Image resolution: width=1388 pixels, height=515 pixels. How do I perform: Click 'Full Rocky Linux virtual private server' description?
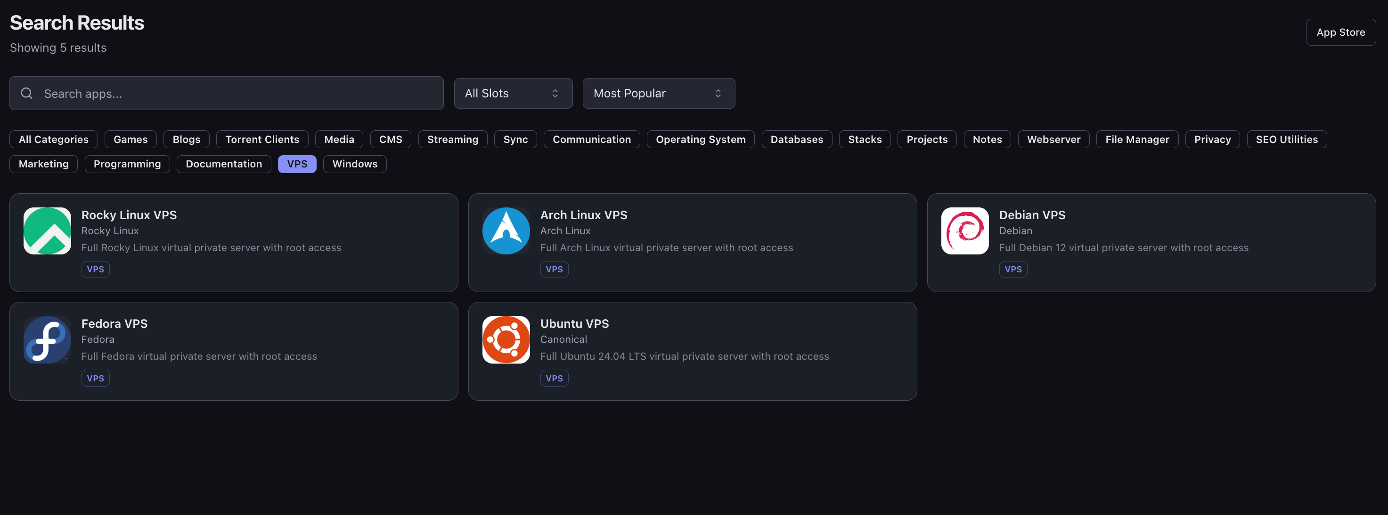pos(211,248)
